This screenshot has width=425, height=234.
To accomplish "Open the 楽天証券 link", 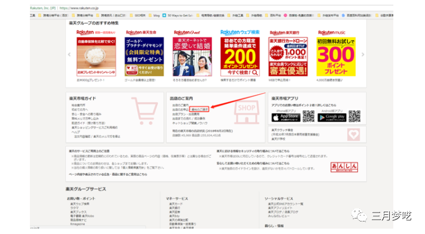I will [175, 212].
